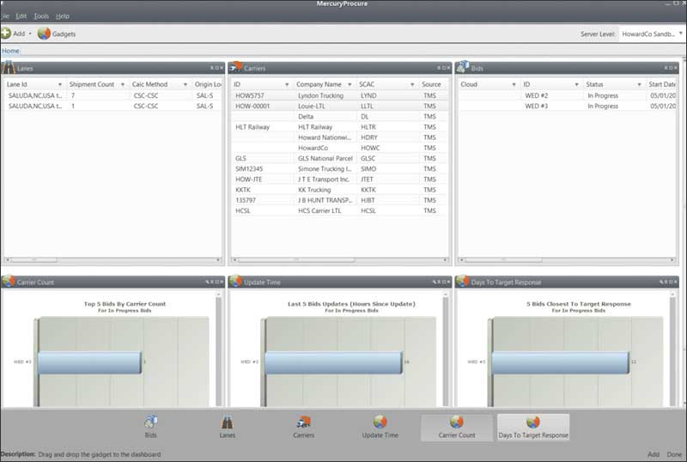
Task: Open Calc Method column filter dropdown
Action: pyautogui.click(x=185, y=84)
